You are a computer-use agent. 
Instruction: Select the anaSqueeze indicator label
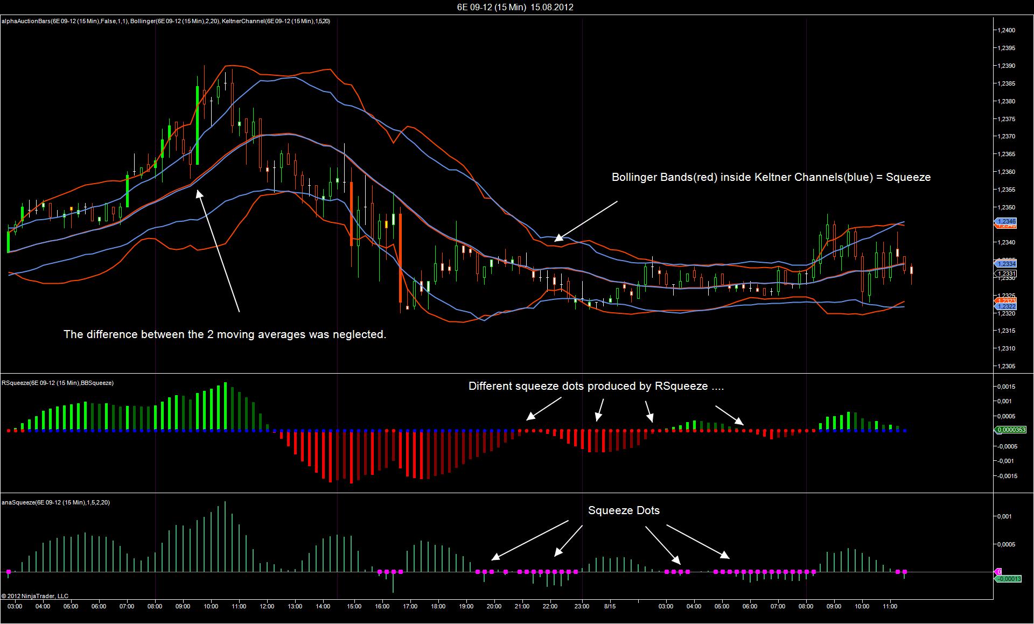coord(56,502)
